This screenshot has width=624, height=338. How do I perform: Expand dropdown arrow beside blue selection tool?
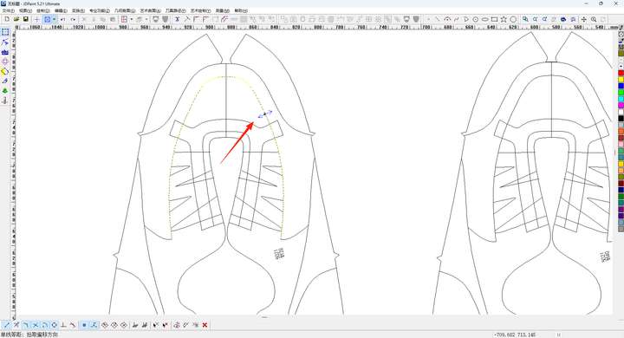[54, 19]
